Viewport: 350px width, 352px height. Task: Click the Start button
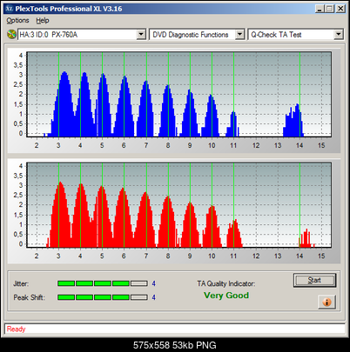[x=314, y=280]
